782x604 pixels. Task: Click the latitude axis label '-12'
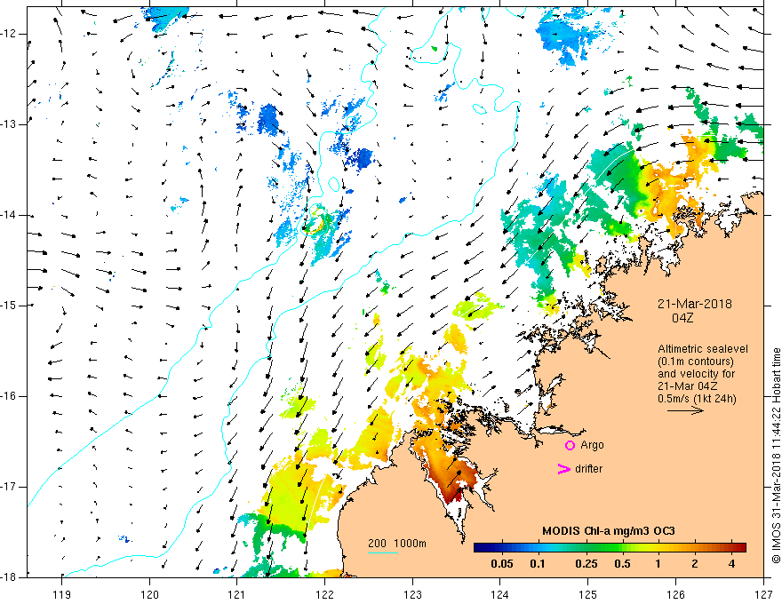10,34
